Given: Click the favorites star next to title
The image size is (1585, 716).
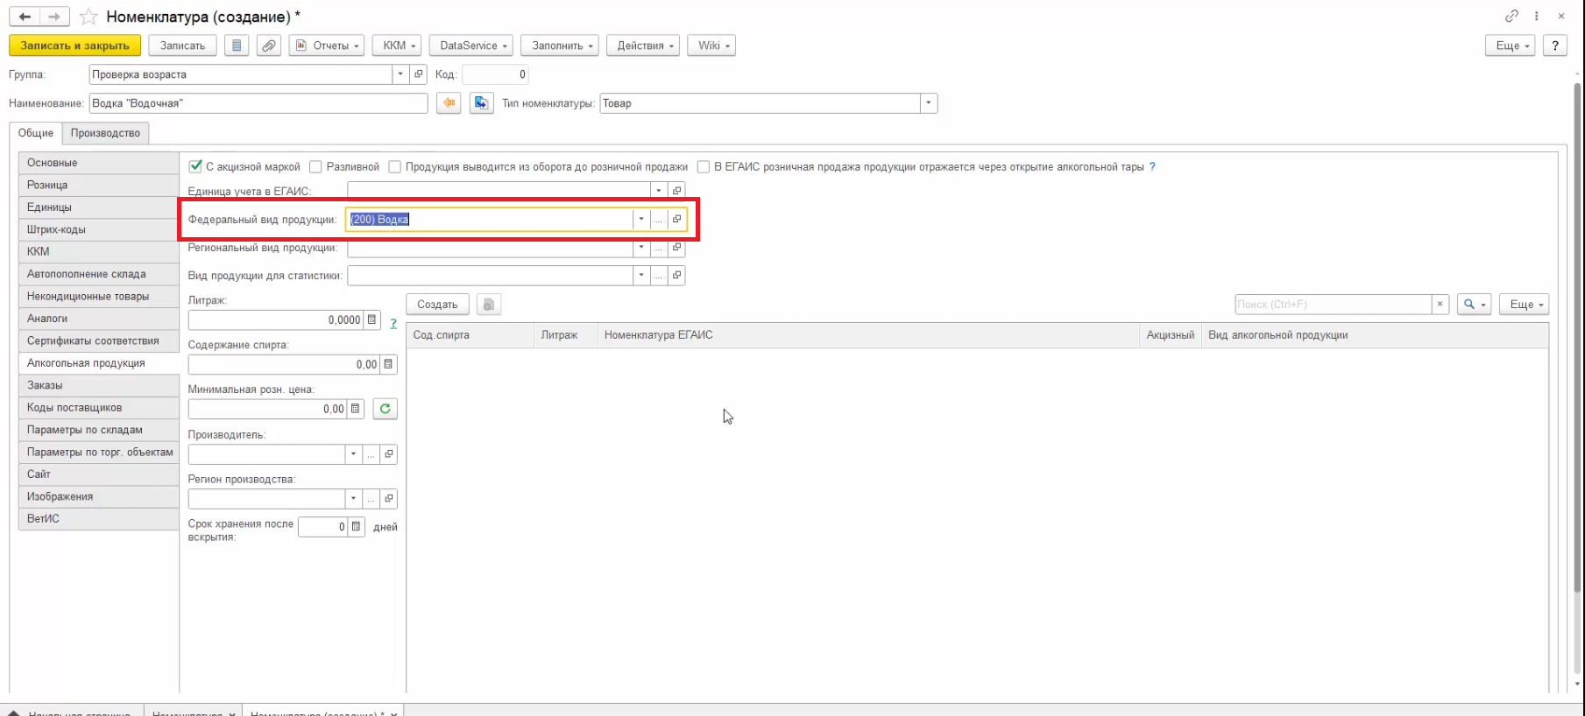Looking at the screenshot, I should tap(88, 17).
